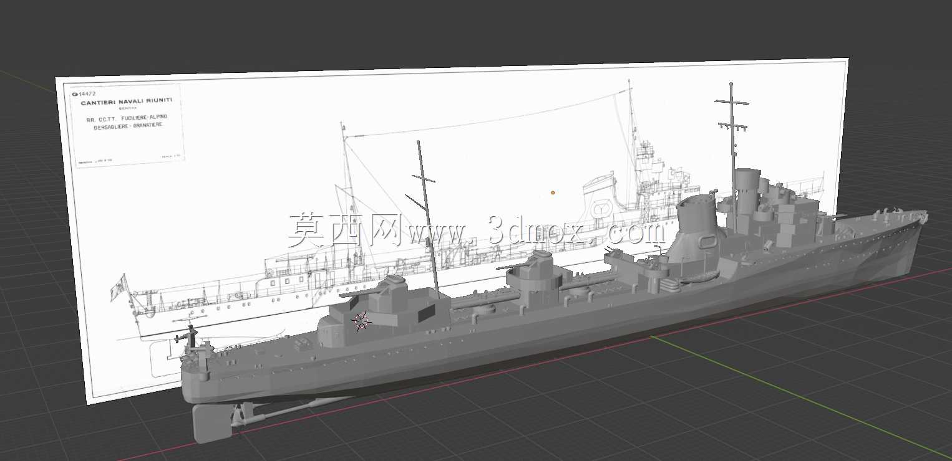Select the orange origin dot on the blueprint
The width and height of the screenshot is (952, 461).
553,192
